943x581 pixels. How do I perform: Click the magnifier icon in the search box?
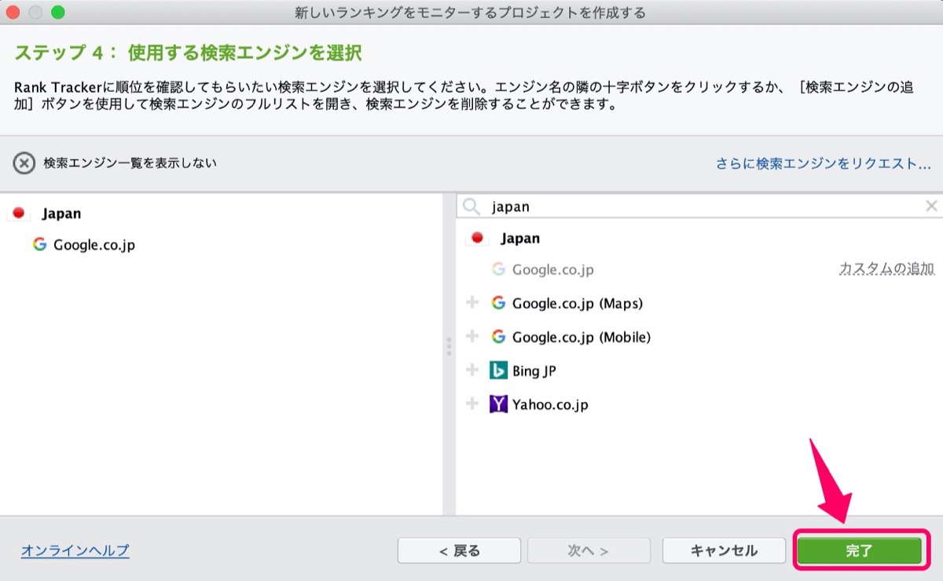tap(472, 206)
